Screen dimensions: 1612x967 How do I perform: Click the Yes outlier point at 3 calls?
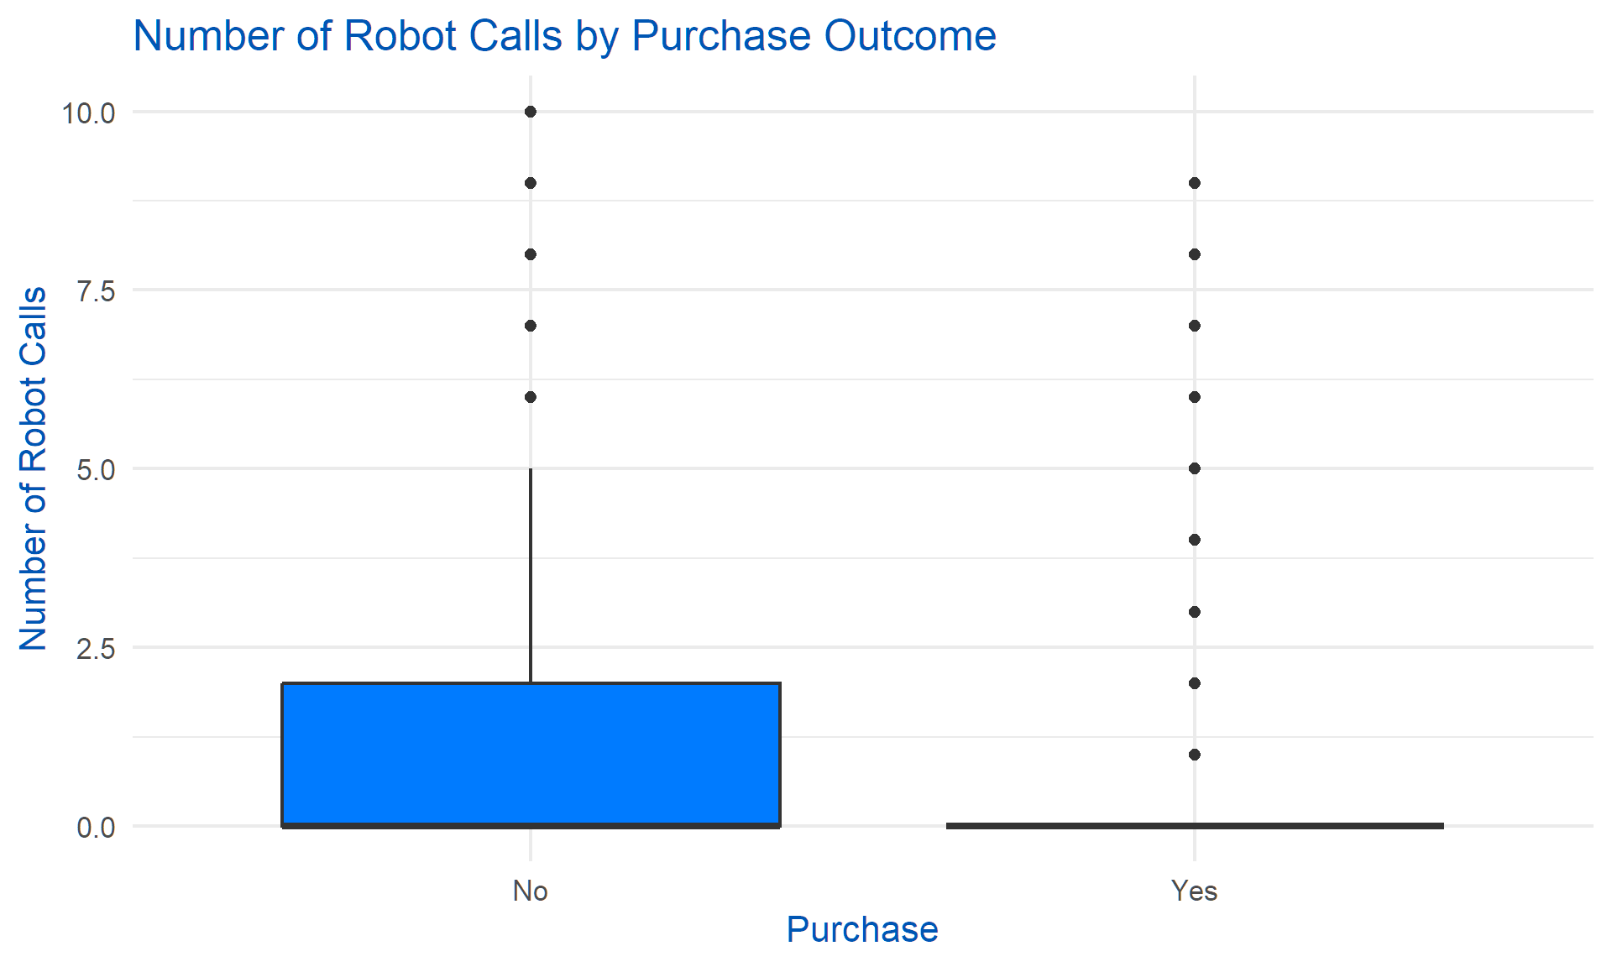point(1195,612)
